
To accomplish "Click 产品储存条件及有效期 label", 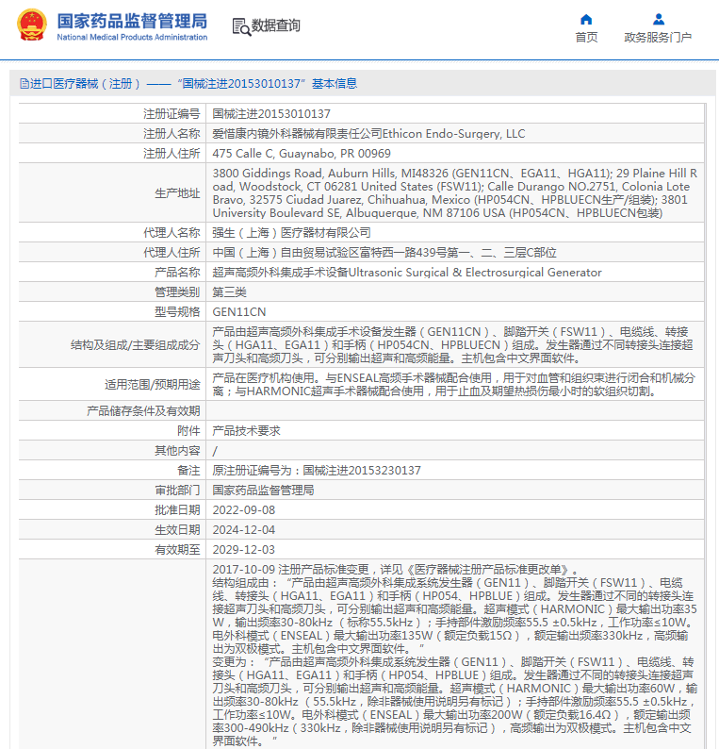I will (143, 410).
